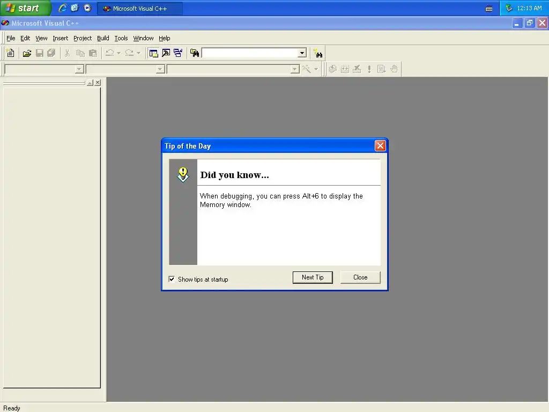
Task: Click the Cut scissors icon
Action: (x=67, y=53)
